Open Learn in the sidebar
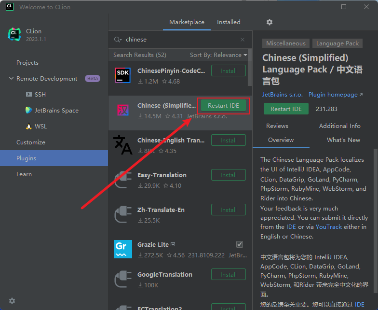This screenshot has height=310, width=378. coord(24,174)
